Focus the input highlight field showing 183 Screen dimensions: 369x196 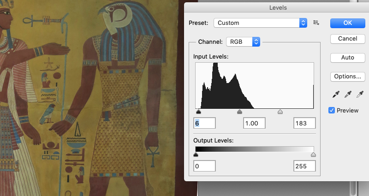point(304,123)
